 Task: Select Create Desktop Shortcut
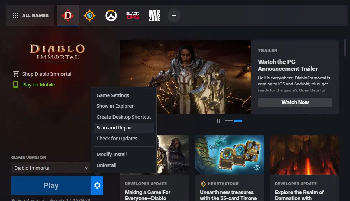pos(124,117)
